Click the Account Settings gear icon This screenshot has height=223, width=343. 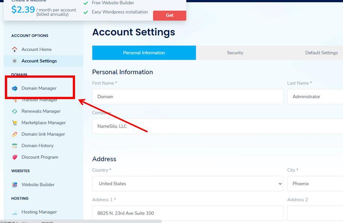14,61
